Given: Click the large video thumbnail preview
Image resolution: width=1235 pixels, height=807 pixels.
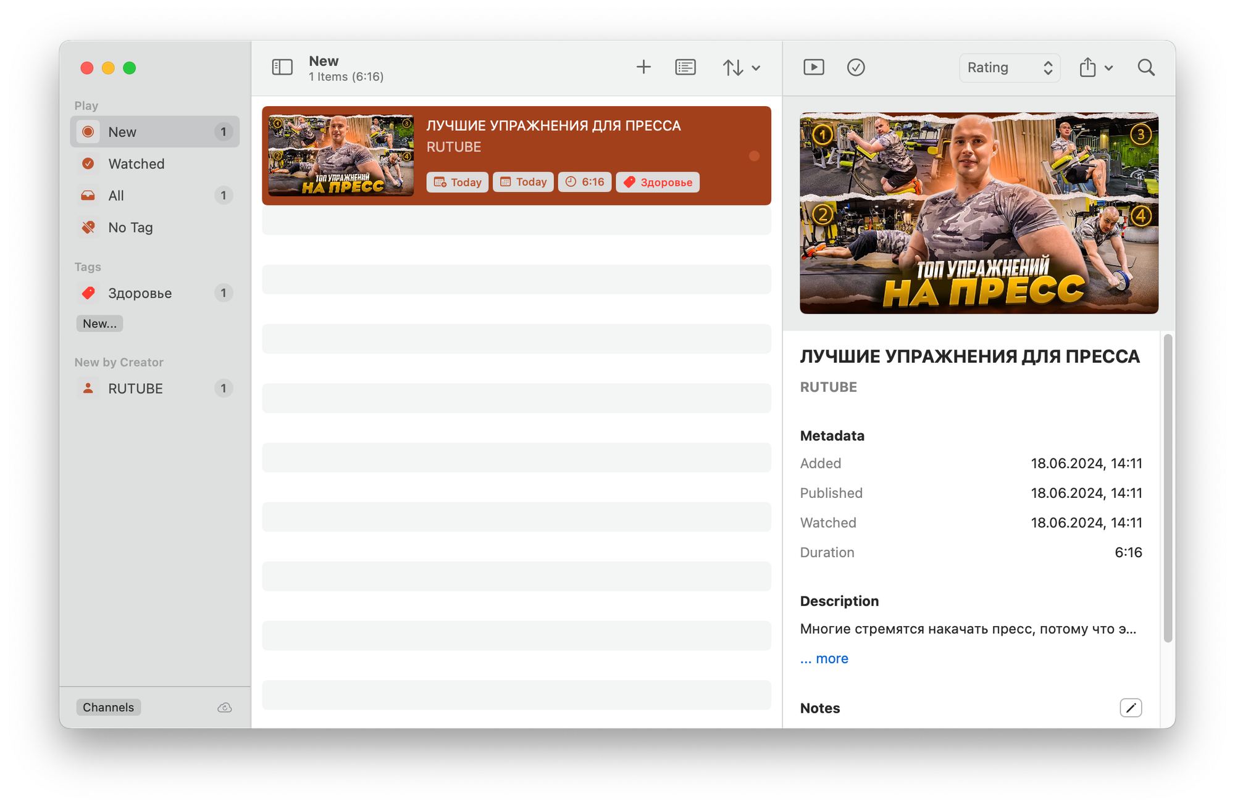Looking at the screenshot, I should [x=979, y=213].
